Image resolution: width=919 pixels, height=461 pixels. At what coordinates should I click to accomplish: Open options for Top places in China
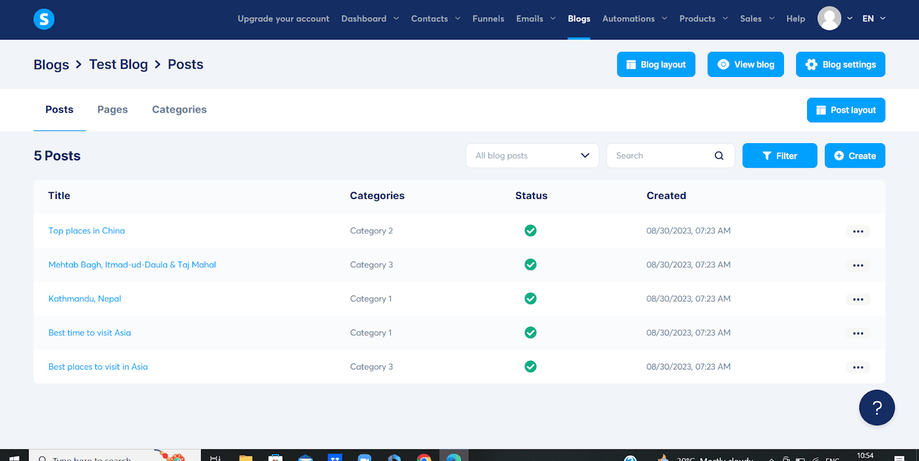tap(858, 232)
